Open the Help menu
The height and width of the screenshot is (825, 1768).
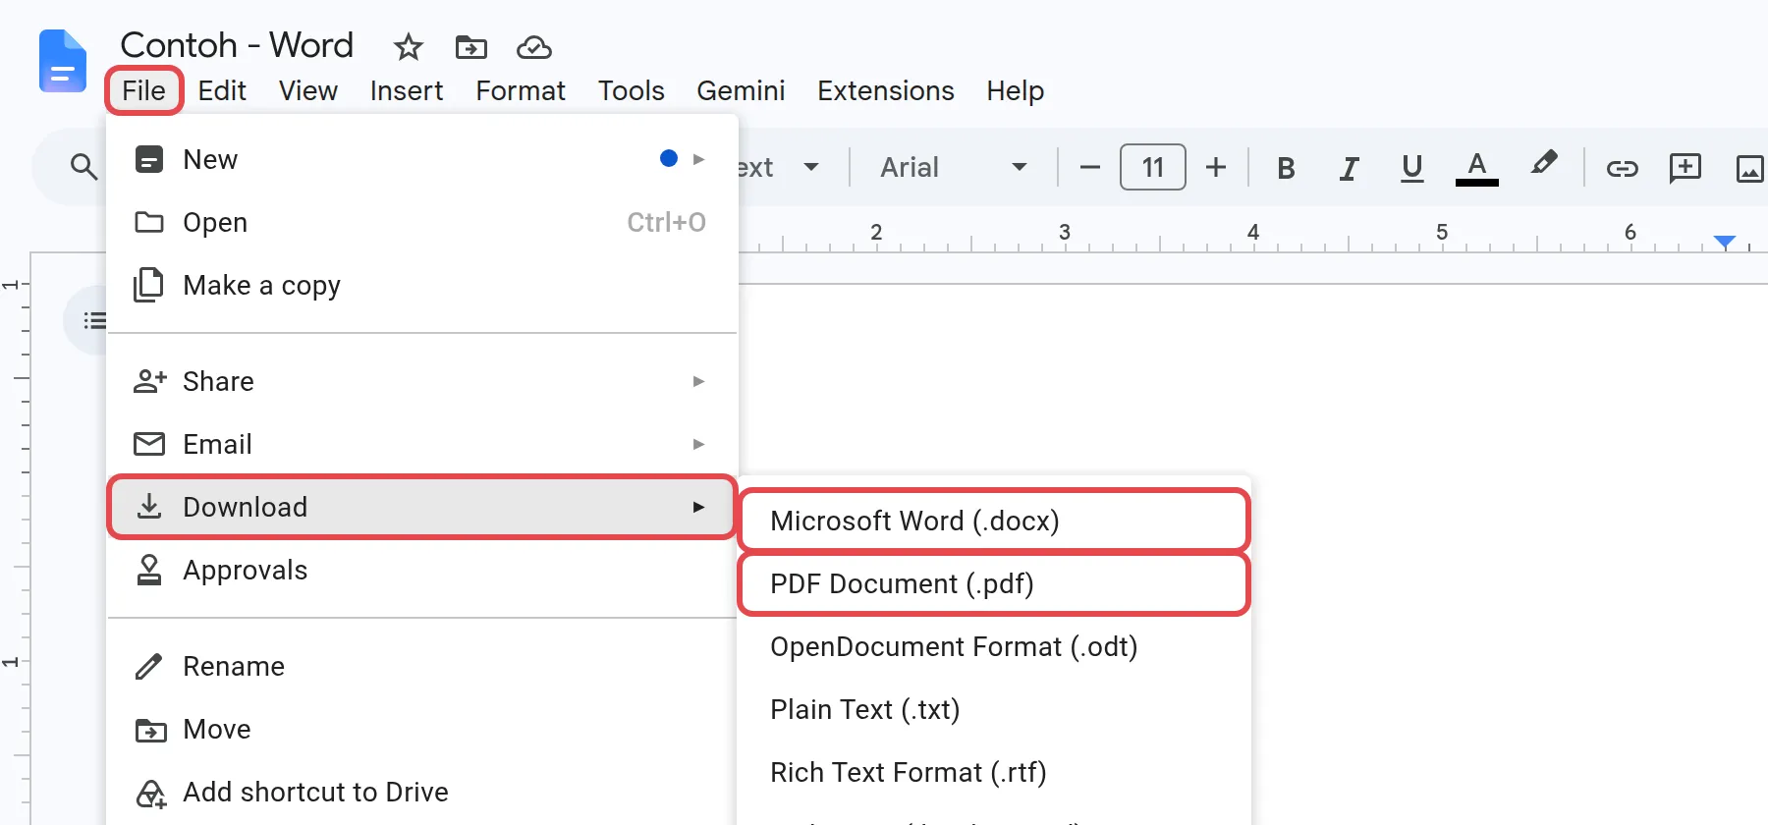[1016, 90]
